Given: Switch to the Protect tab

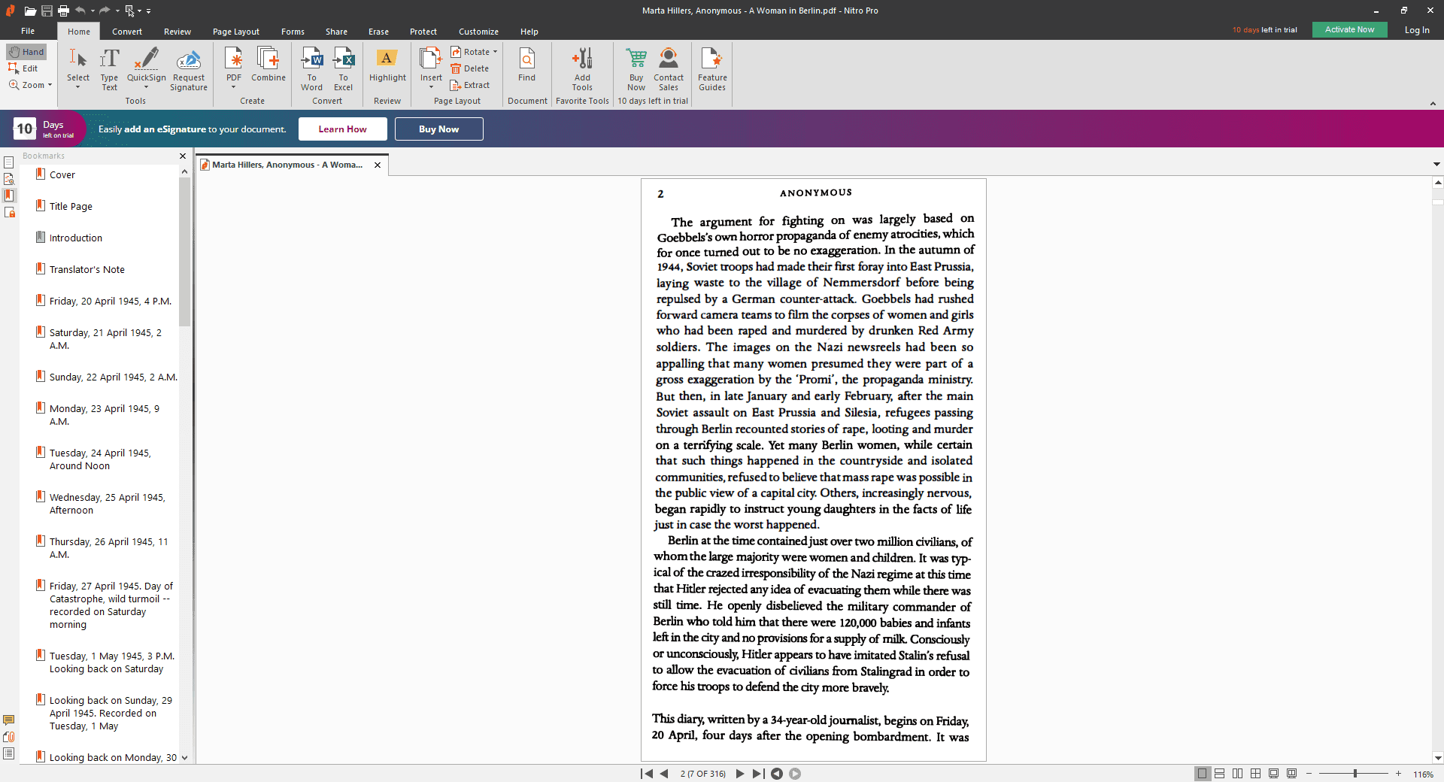Looking at the screenshot, I should 423,32.
